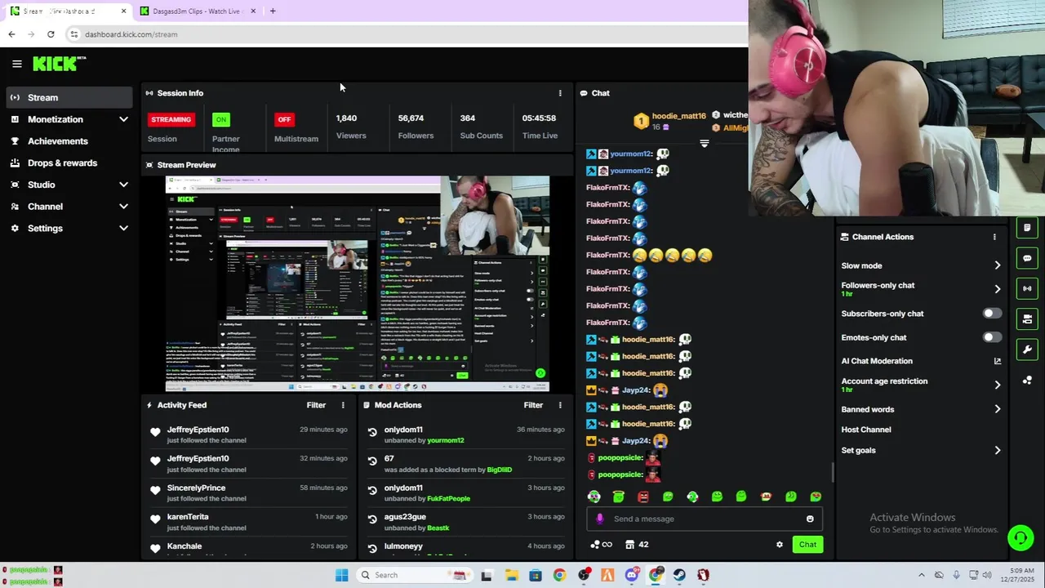Click the green headset support button
The width and height of the screenshot is (1045, 588).
click(1020, 537)
